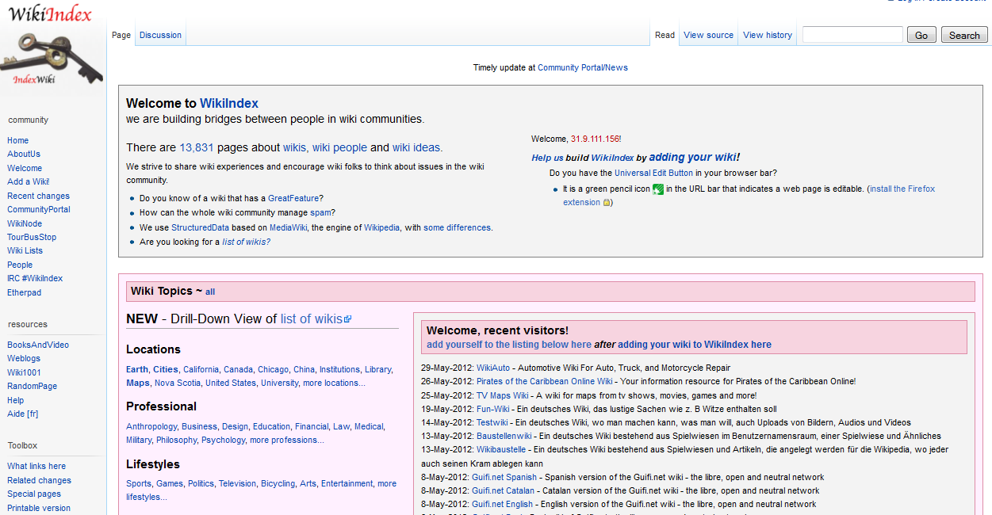Click the WikiIndex keys logo

(52, 55)
